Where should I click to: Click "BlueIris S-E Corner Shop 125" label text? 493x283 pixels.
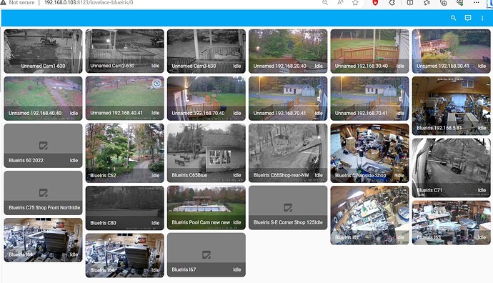[284, 222]
